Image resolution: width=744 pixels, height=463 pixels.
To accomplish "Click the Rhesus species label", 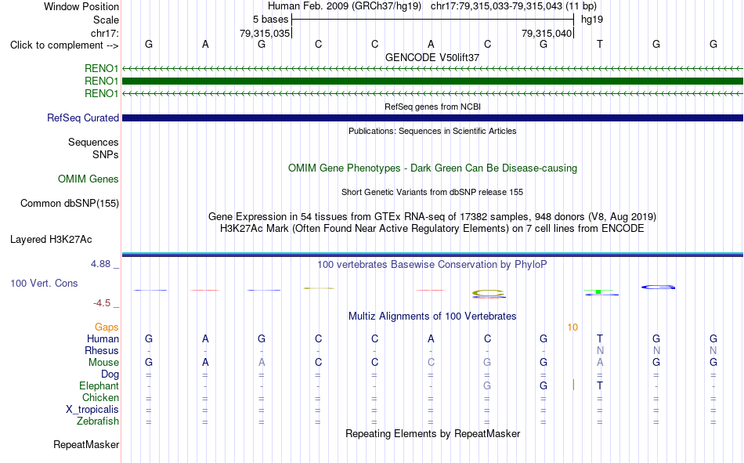I will pos(102,350).
